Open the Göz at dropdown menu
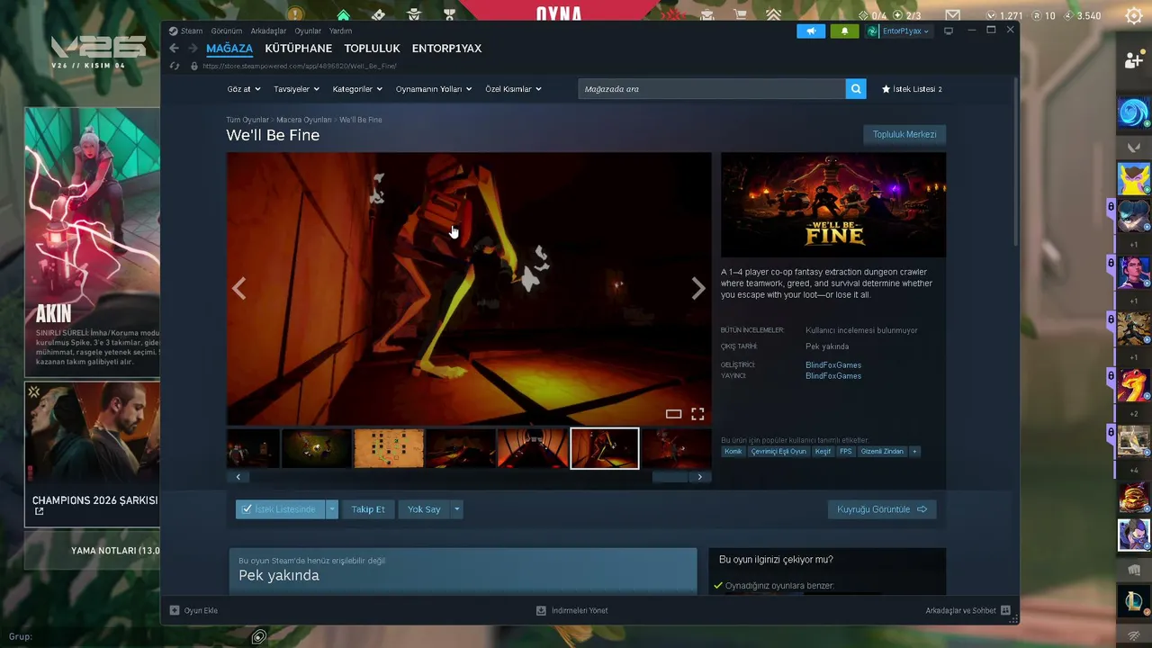 [x=244, y=89]
